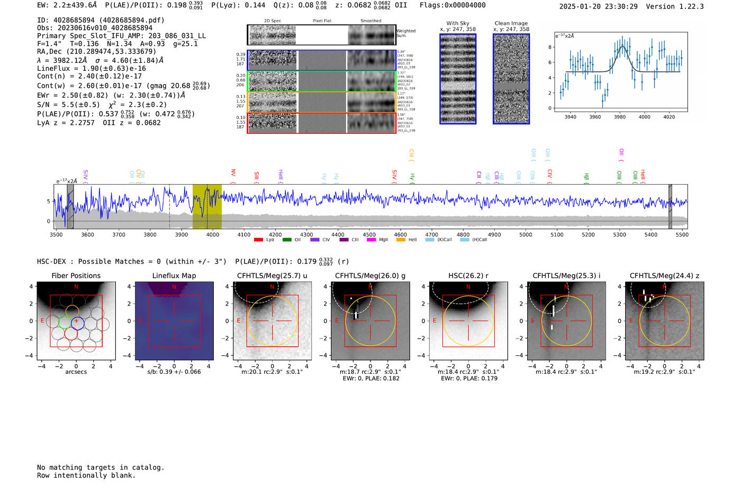Click the green Hβ line marker

(x=586, y=177)
